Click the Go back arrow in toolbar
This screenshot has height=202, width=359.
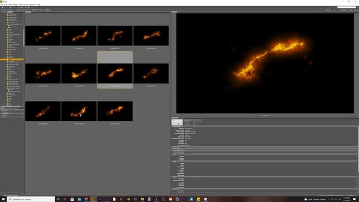click(x=2, y=7)
